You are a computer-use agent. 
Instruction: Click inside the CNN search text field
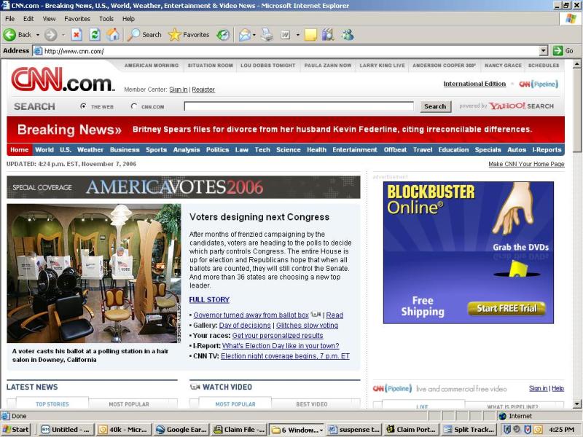click(299, 106)
